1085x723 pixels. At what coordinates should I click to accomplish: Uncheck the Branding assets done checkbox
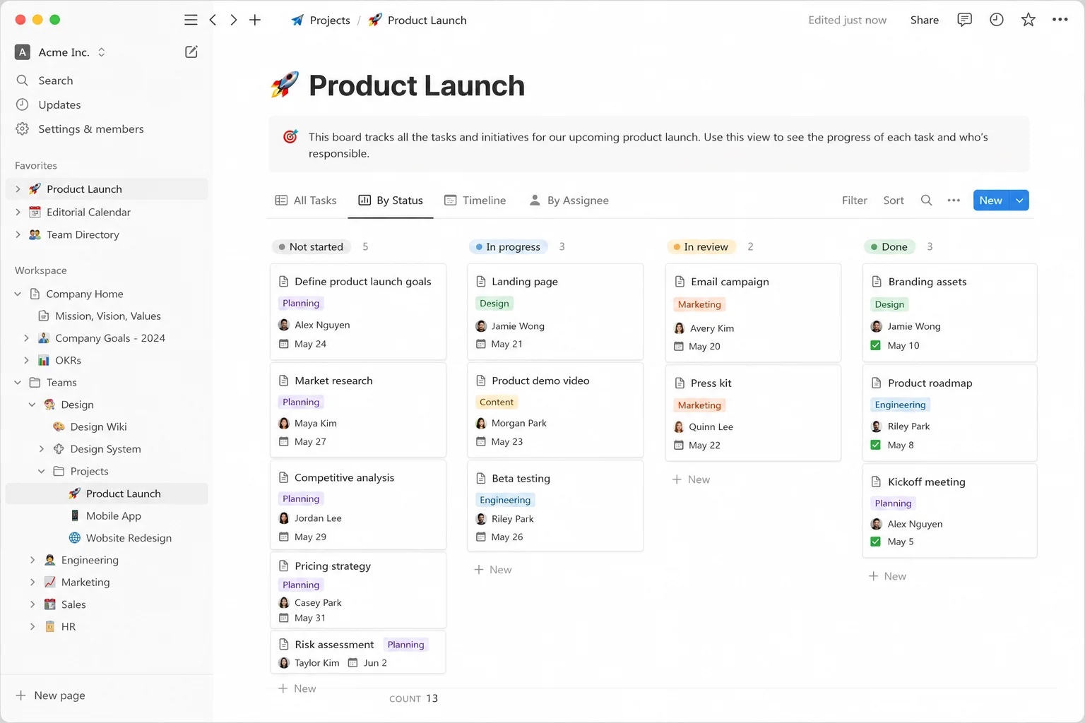click(x=876, y=345)
